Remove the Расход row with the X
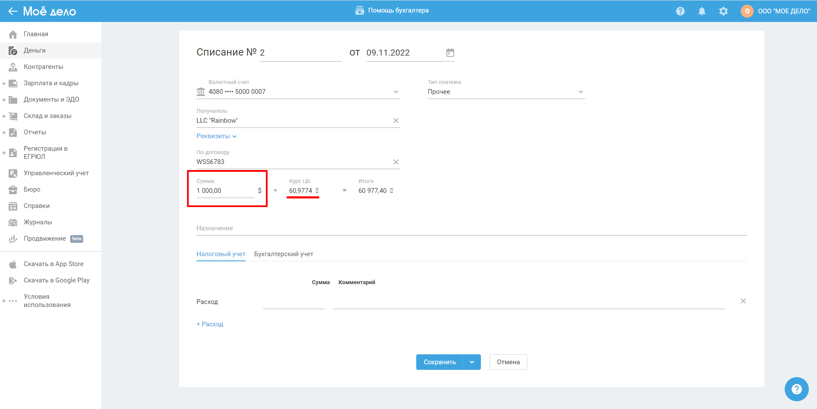 pyautogui.click(x=743, y=301)
